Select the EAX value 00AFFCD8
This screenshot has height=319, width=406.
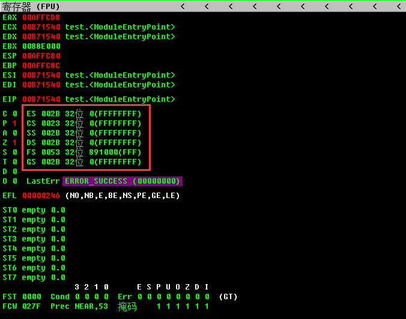point(41,17)
